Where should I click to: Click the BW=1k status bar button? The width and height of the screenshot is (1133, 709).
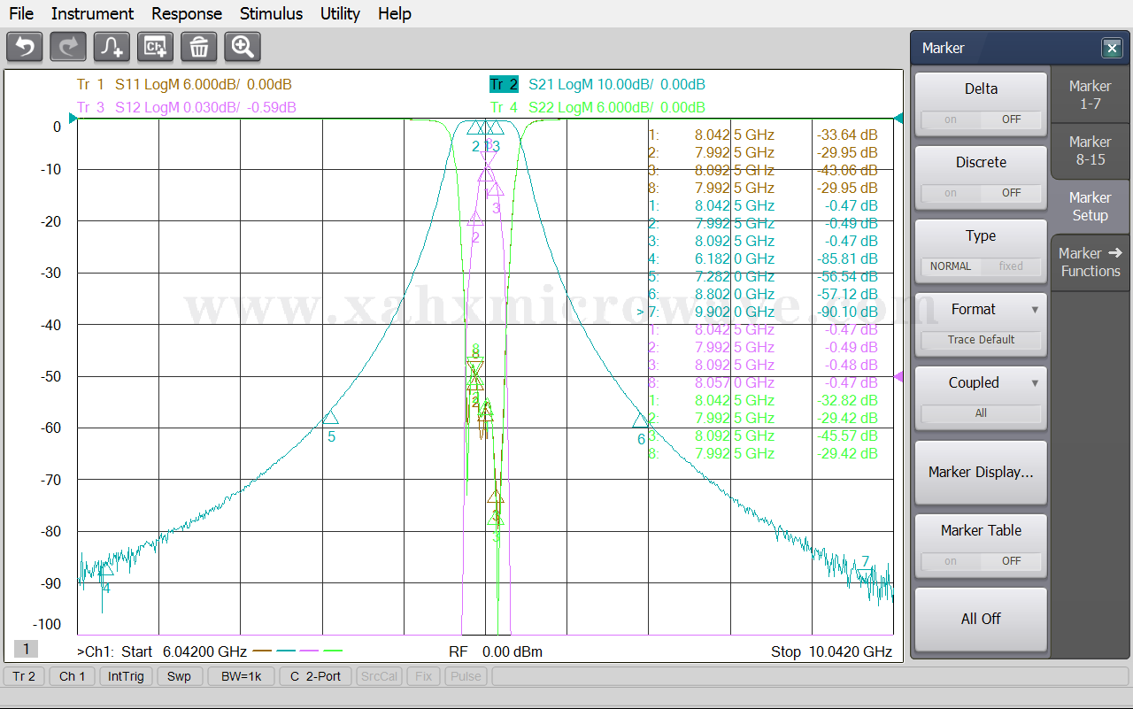coord(242,676)
